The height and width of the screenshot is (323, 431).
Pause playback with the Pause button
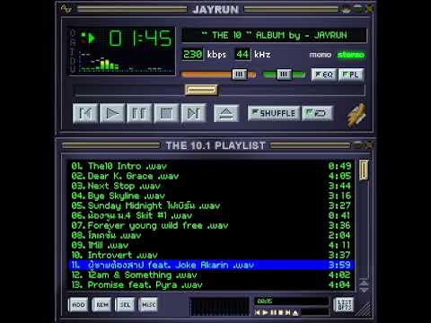139,113
